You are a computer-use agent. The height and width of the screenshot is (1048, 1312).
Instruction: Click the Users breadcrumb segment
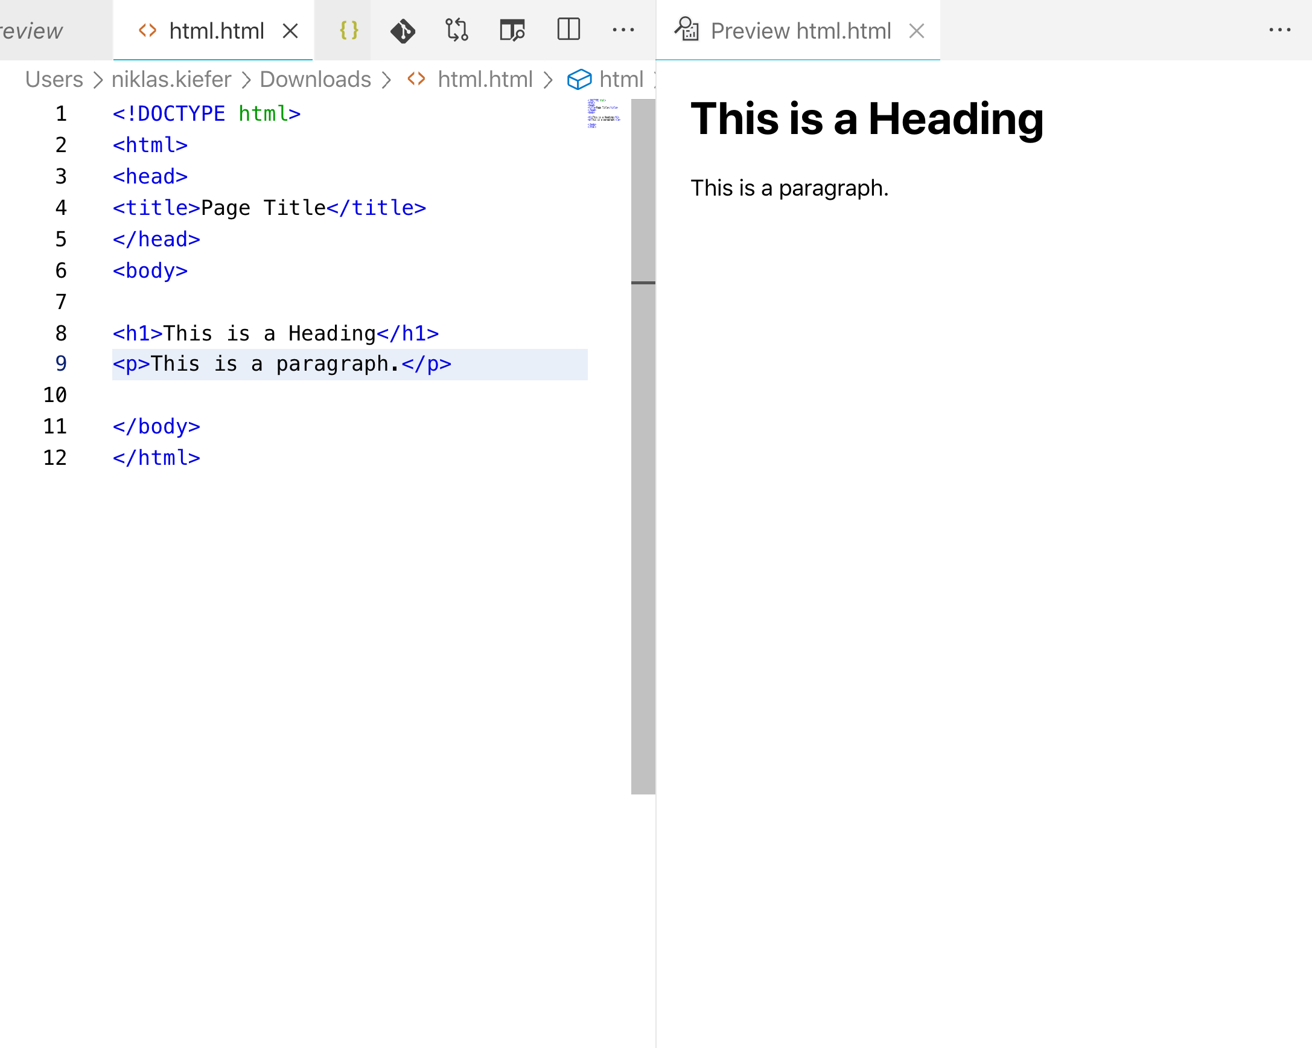[x=54, y=80]
